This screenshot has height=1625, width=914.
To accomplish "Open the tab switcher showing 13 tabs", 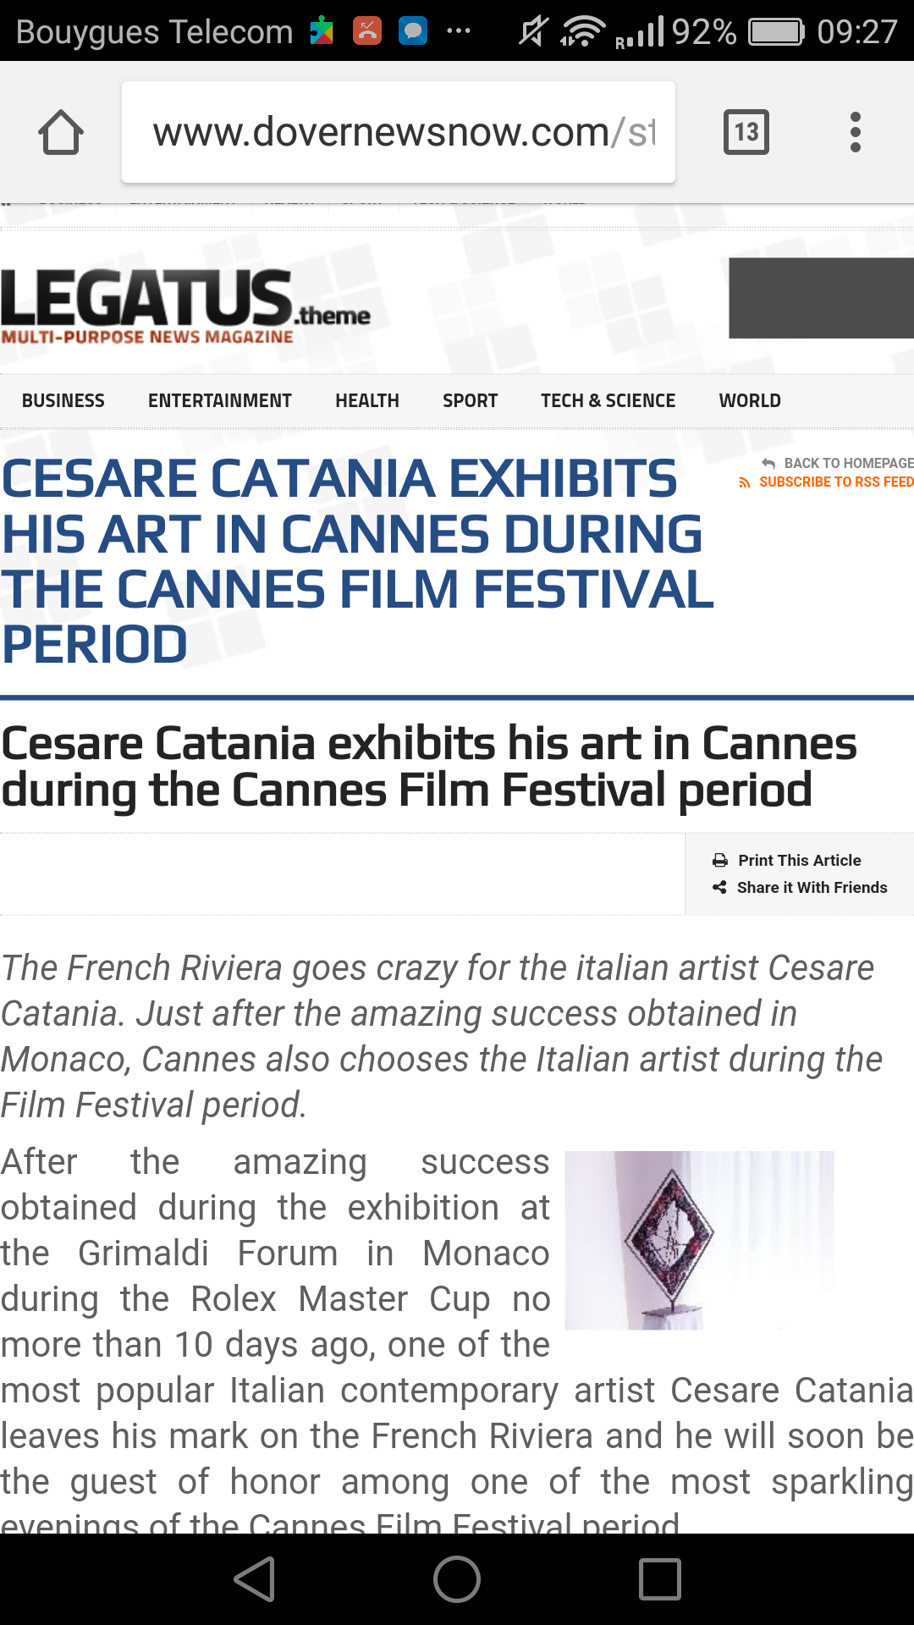I will (746, 132).
